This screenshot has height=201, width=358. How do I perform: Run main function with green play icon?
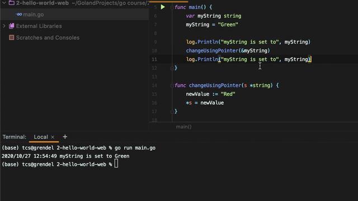(163, 7)
